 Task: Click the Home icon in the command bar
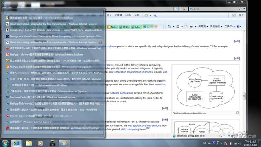pos(169,27)
